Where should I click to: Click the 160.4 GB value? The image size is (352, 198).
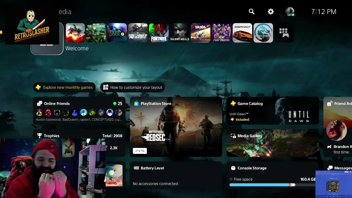tap(308, 179)
